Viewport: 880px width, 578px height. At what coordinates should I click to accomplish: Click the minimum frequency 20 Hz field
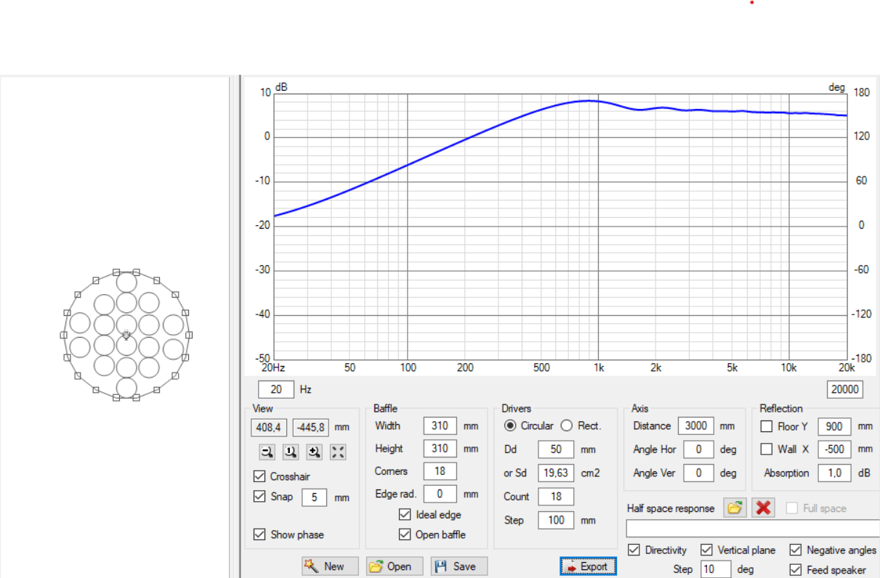(x=276, y=389)
